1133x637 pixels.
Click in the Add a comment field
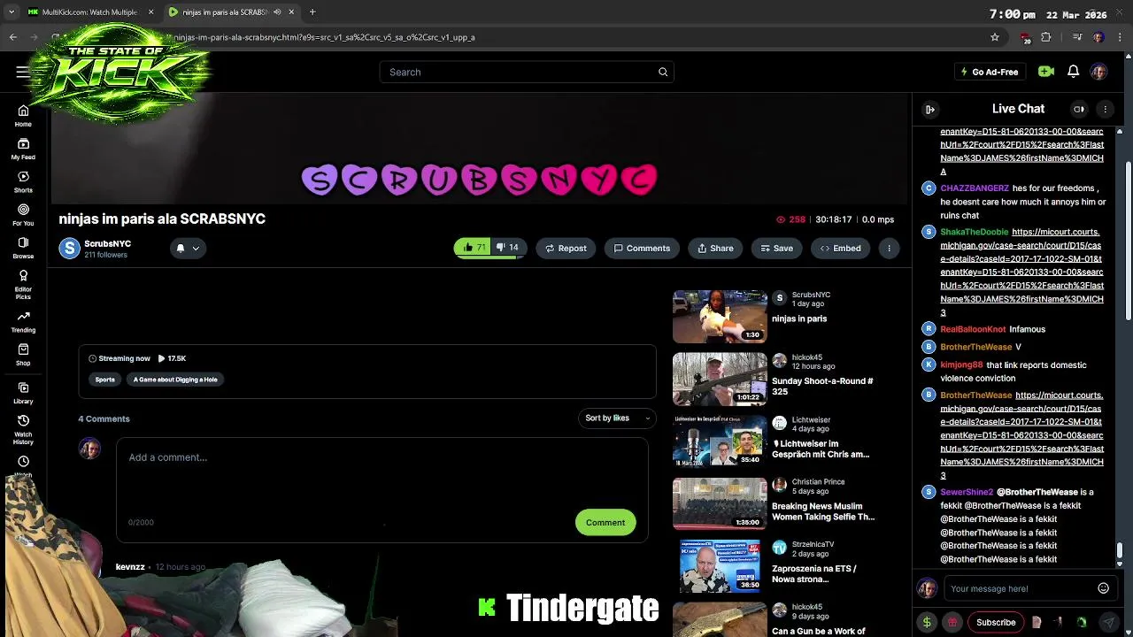(382, 488)
